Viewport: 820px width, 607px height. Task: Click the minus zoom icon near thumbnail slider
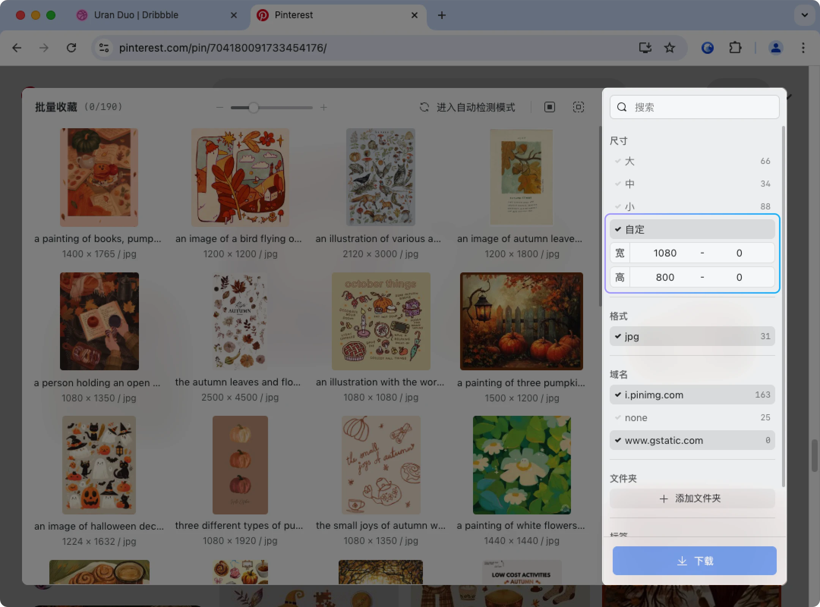219,108
